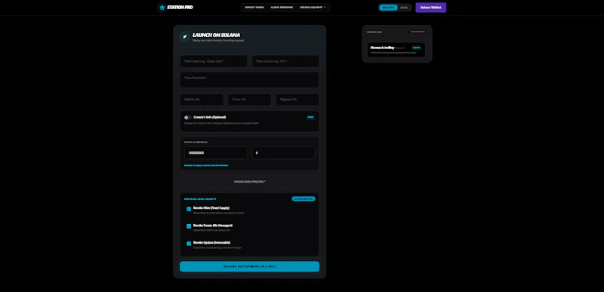The image size is (604, 292).
Task: Click into the Token Description box
Action: point(250,80)
